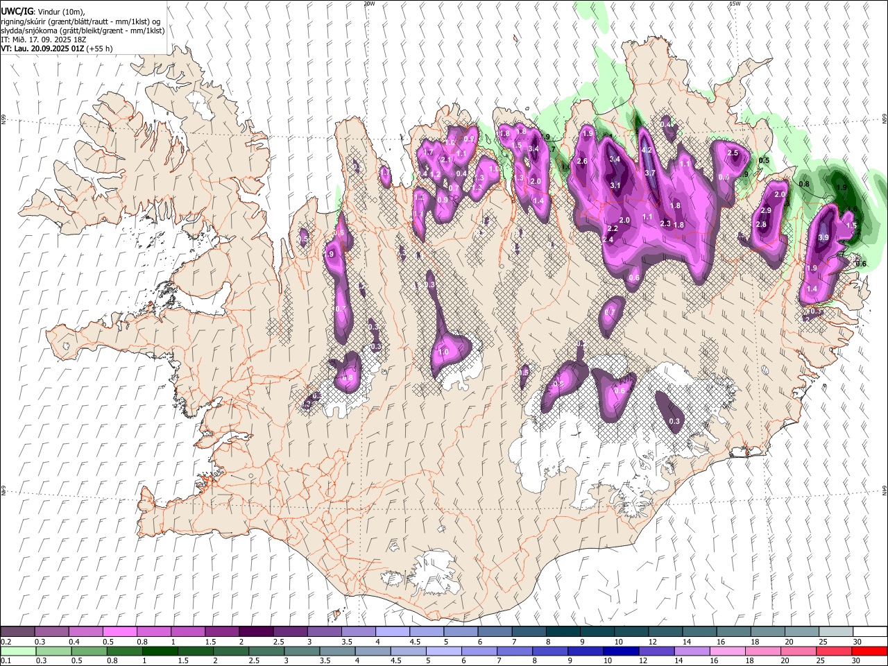Click the 3.9 value in the east
This screenshot has width=888, height=666.
coord(823,237)
